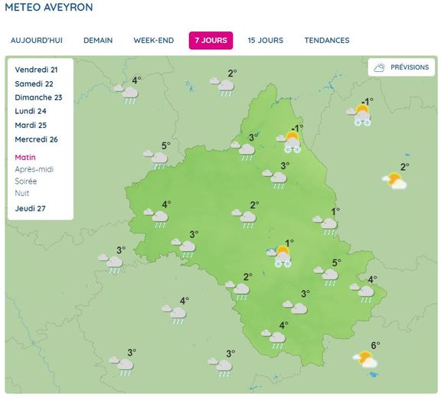Click the rain cloud beside 2° in the map center

244,219
